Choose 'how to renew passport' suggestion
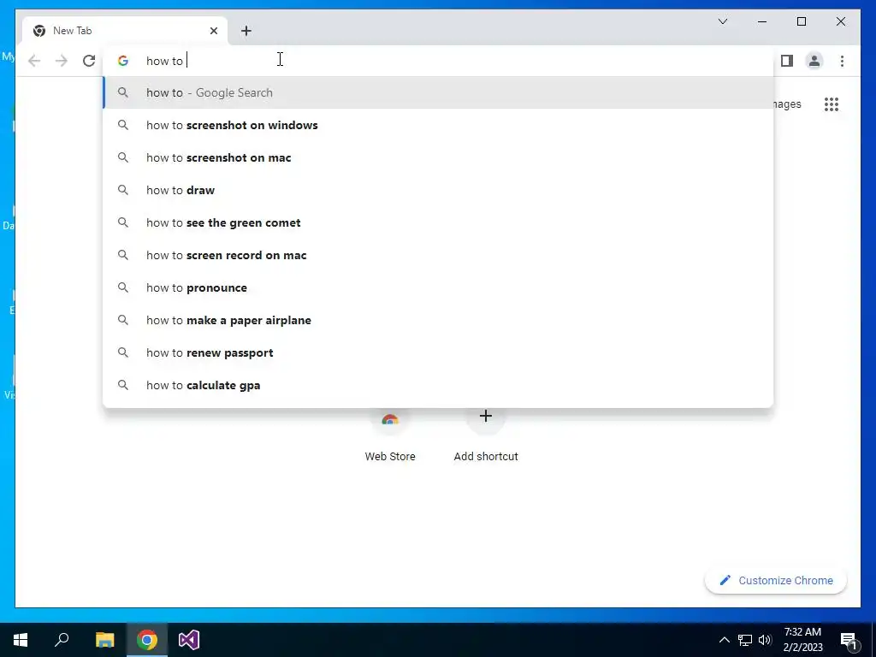The image size is (876, 657). click(x=438, y=352)
